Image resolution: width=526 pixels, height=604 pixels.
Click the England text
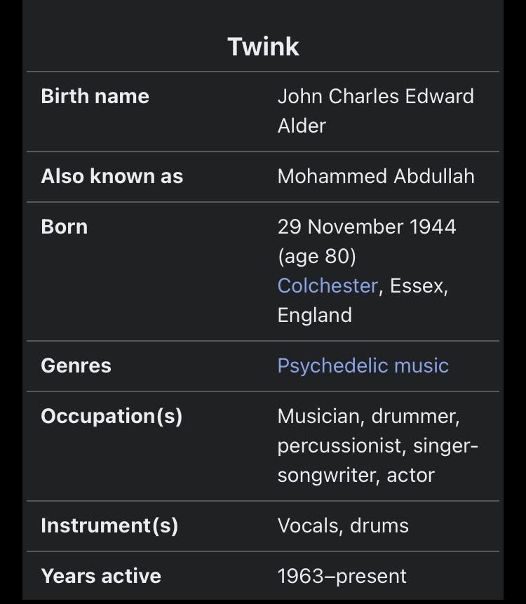(x=315, y=316)
